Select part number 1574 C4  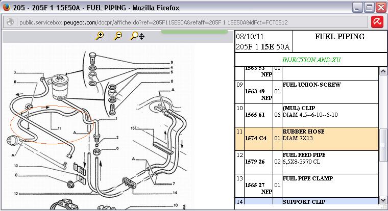coord(256,138)
